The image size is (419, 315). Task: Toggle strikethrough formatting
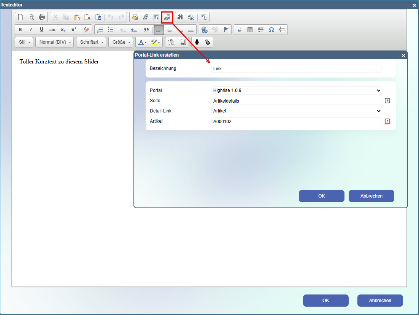point(52,30)
